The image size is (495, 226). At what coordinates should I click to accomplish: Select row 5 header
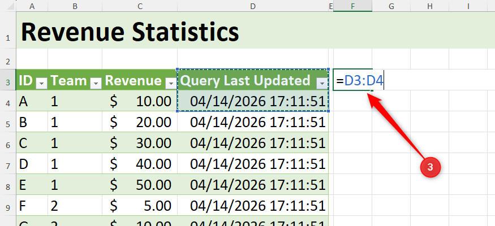tap(8, 121)
